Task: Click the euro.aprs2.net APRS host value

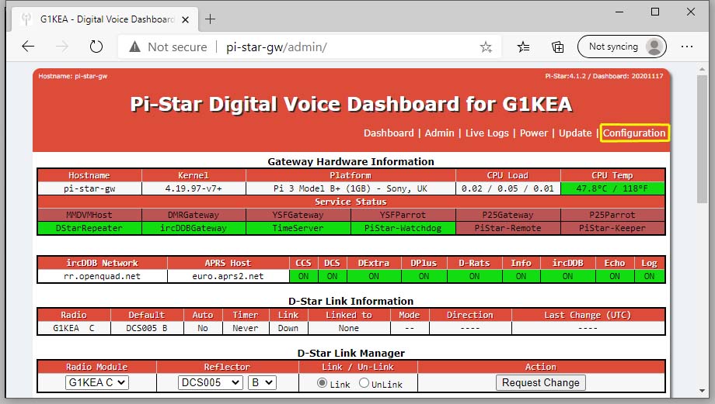Action: coord(228,276)
